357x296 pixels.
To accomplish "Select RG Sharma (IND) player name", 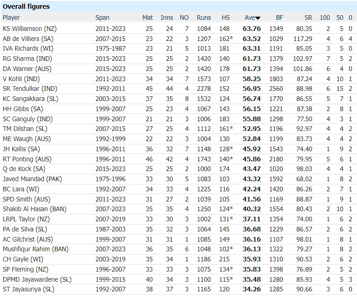I will pyautogui.click(x=27, y=59).
